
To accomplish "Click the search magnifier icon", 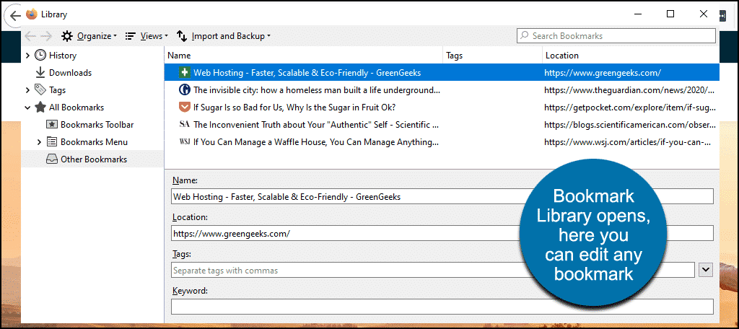I will [x=524, y=36].
